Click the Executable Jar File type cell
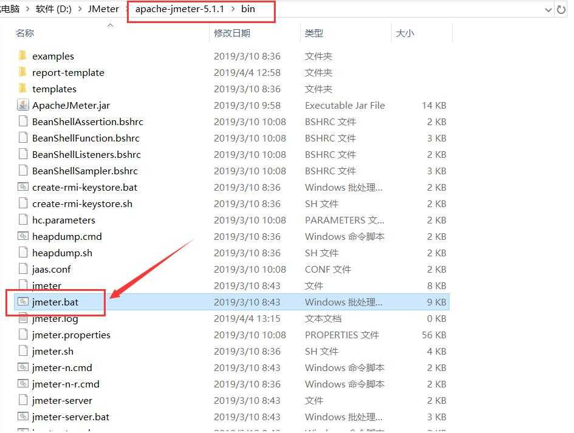The height and width of the screenshot is (433, 574). (345, 106)
